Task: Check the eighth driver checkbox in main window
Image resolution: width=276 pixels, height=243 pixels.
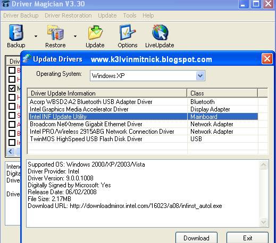Action: point(12,133)
